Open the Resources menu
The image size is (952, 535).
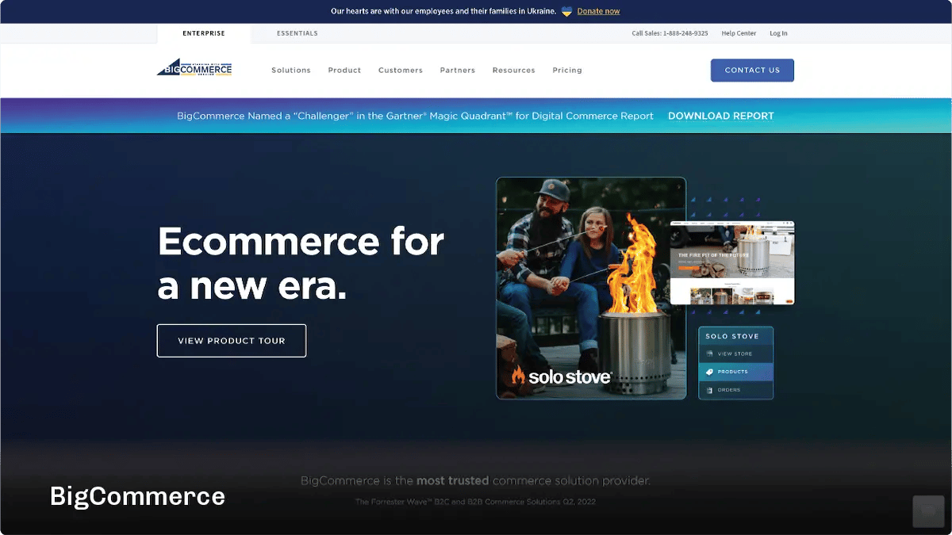pyautogui.click(x=513, y=71)
